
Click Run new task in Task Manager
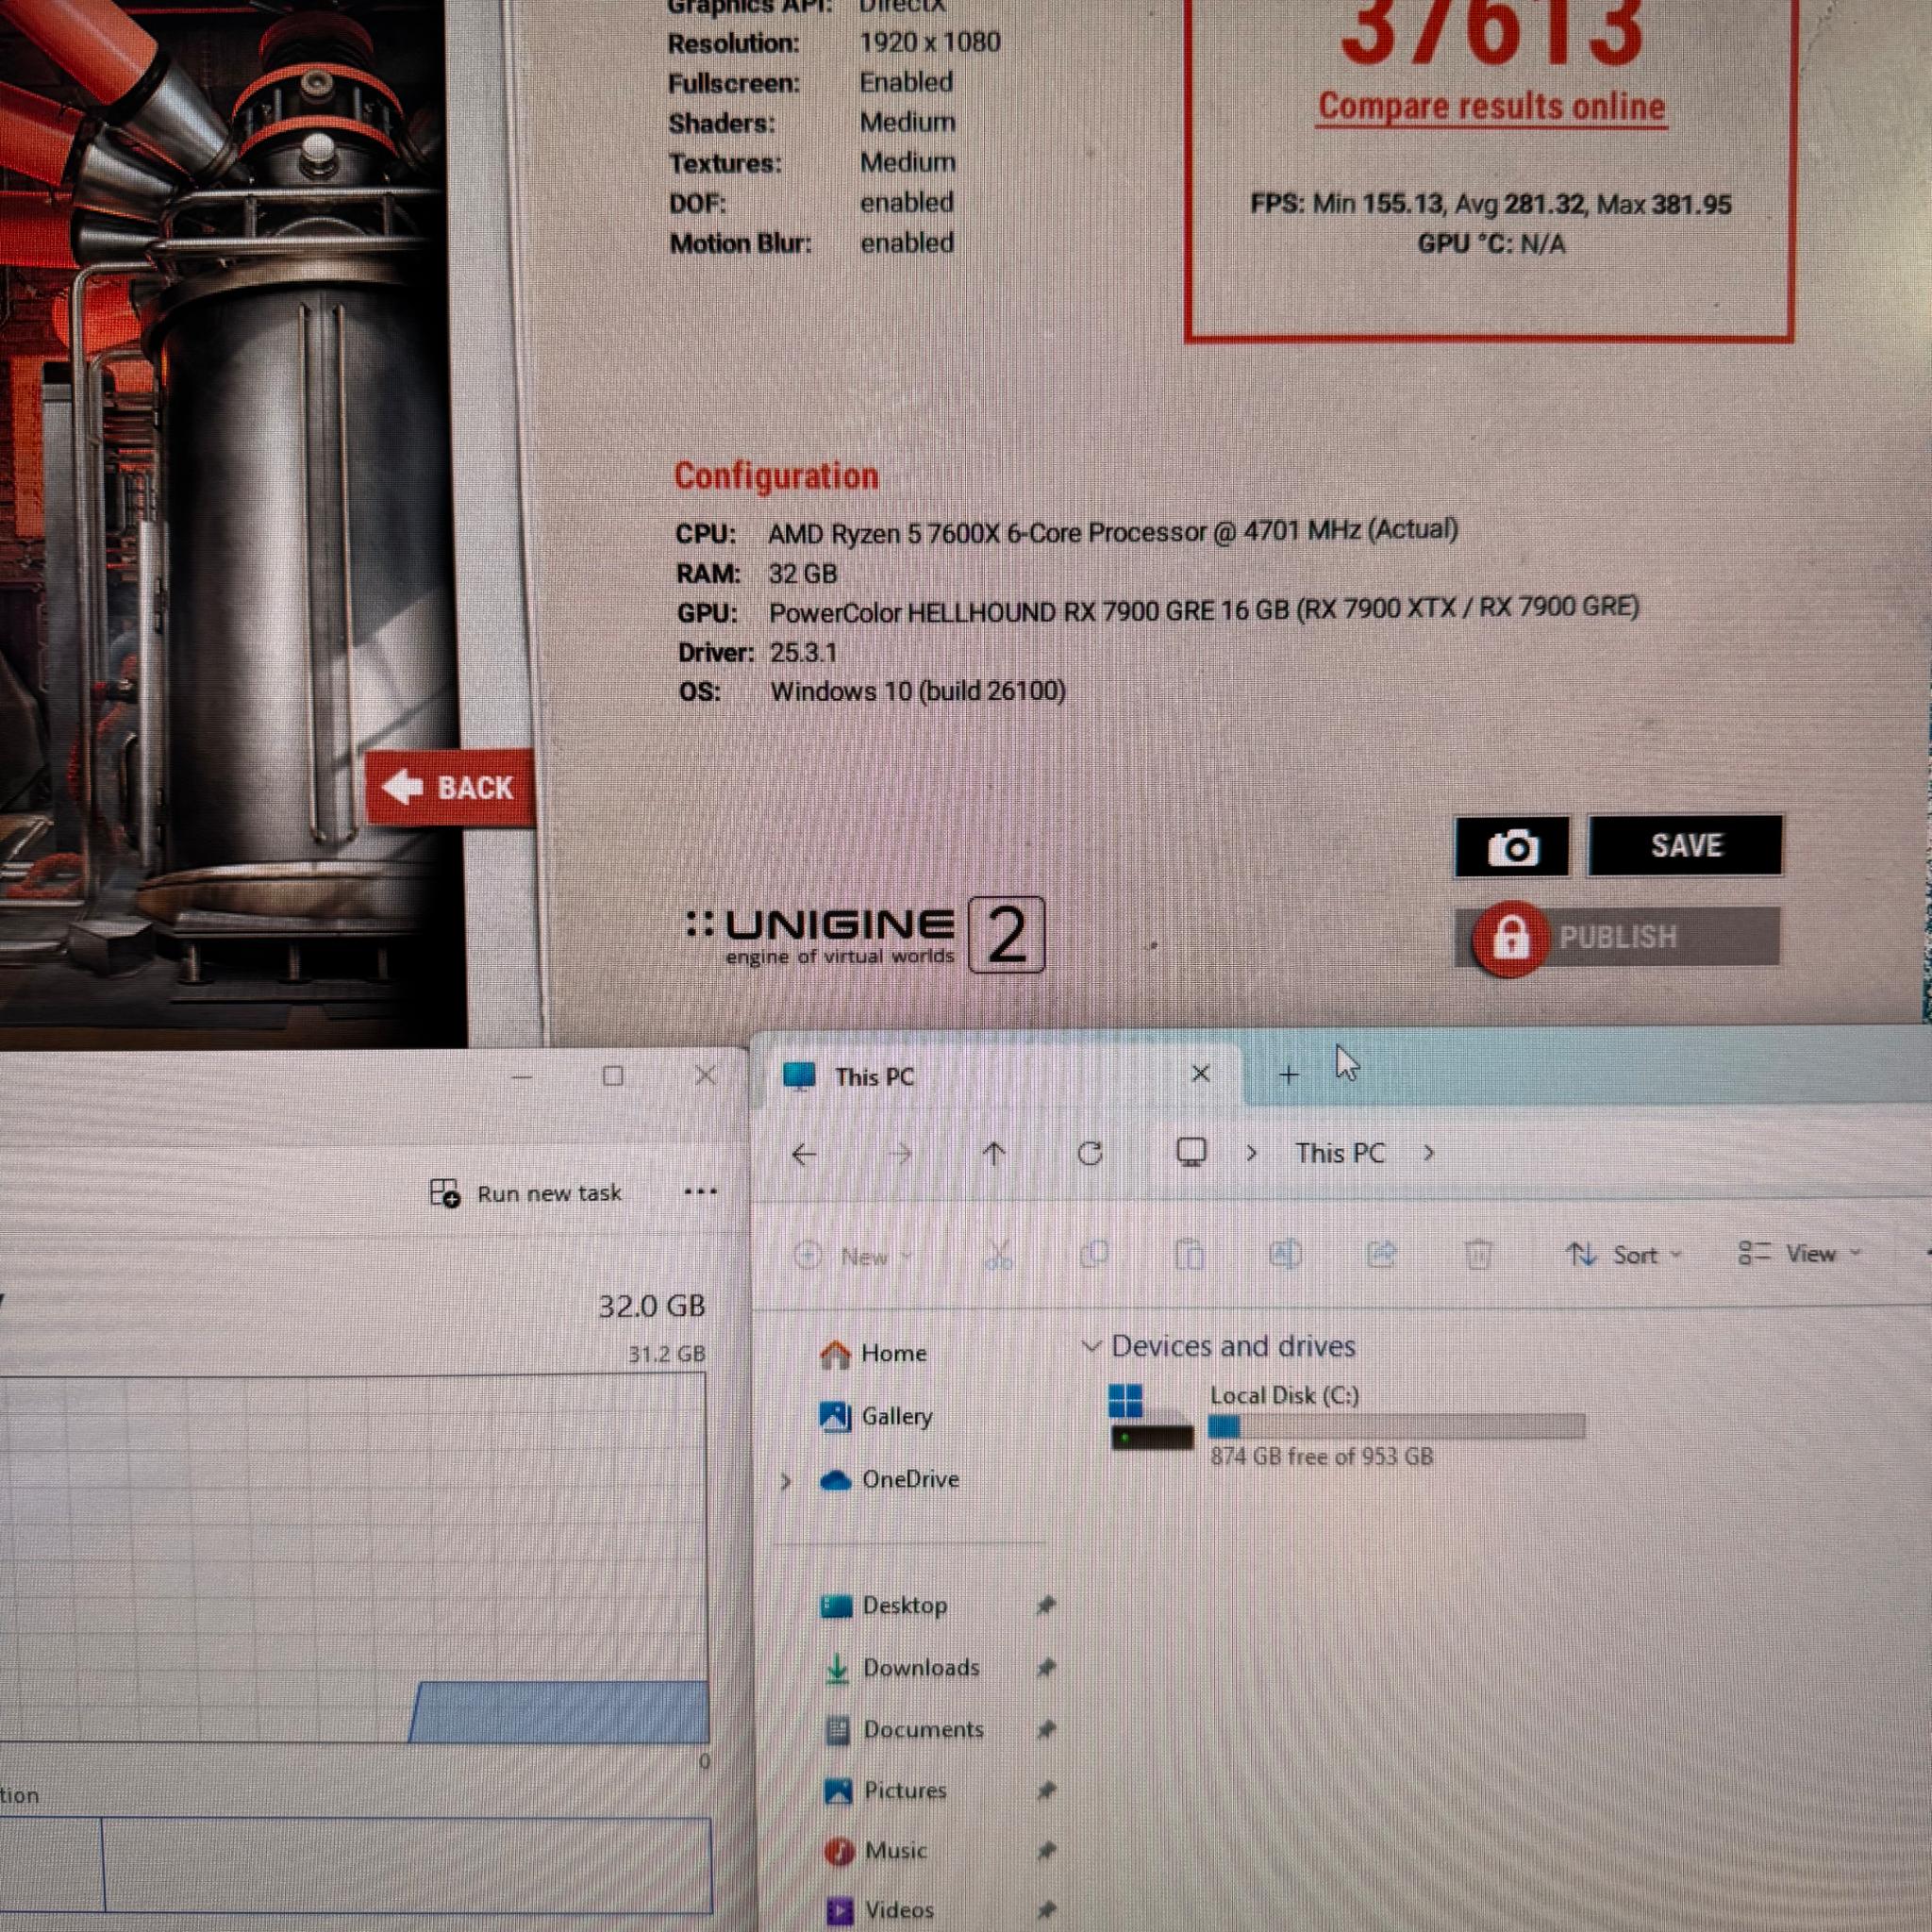(x=526, y=1193)
